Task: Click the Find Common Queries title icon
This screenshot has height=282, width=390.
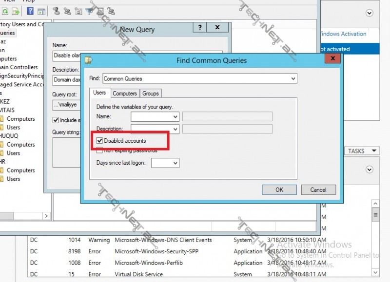Action: pyautogui.click(x=88, y=60)
